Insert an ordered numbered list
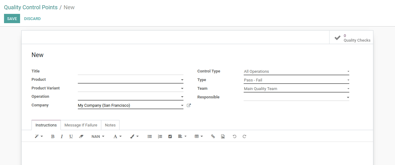Image resolution: width=395 pixels, height=165 pixels. coord(160,136)
